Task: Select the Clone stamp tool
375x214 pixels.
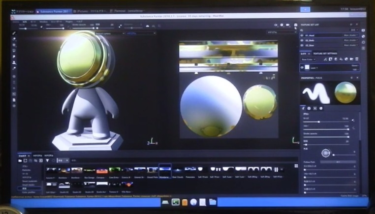Action: [x=14, y=62]
